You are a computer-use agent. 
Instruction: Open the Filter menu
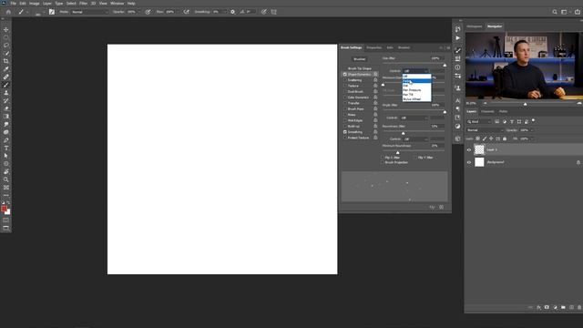[83, 4]
